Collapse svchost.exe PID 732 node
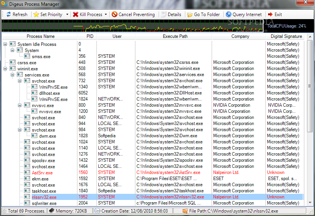This screenshot has width=315, height=216. pos(20,81)
